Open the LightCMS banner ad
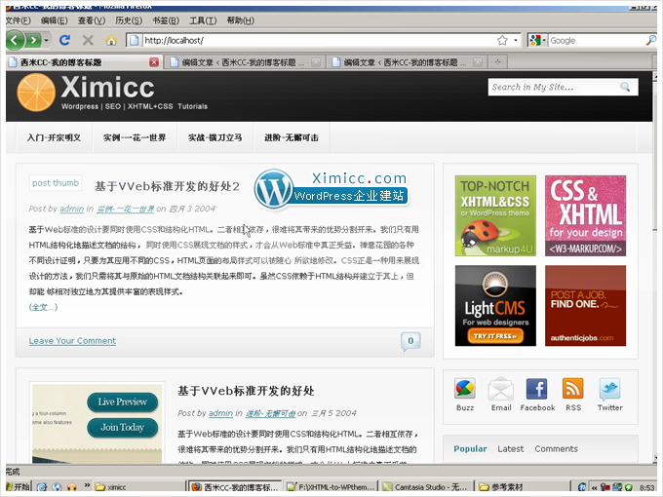This screenshot has height=497, width=663. [495, 306]
